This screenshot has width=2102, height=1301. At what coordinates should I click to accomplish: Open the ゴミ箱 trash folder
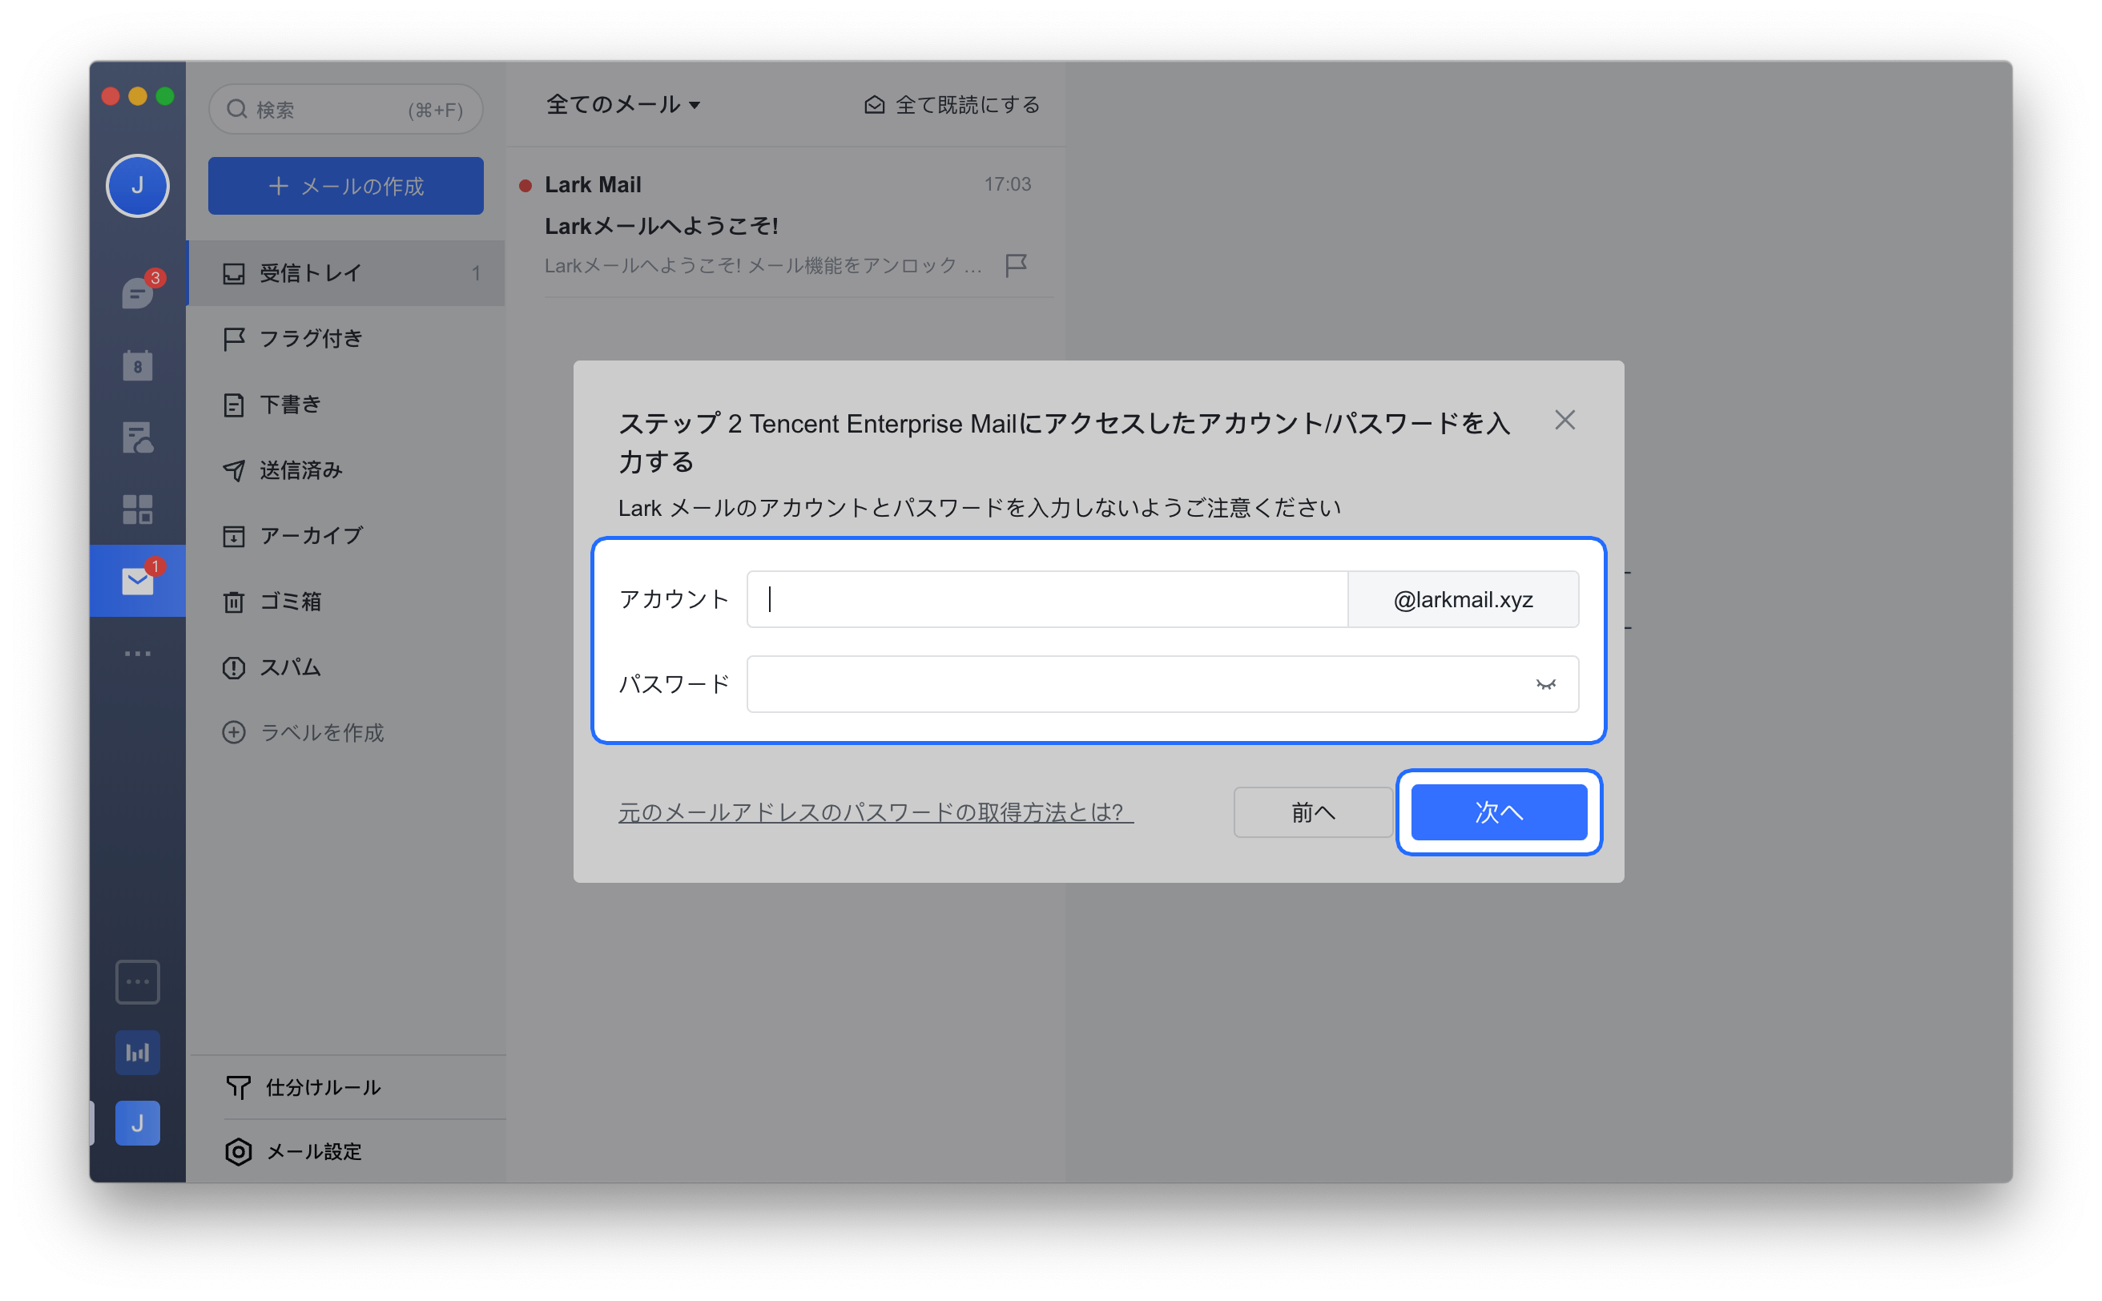click(x=289, y=602)
